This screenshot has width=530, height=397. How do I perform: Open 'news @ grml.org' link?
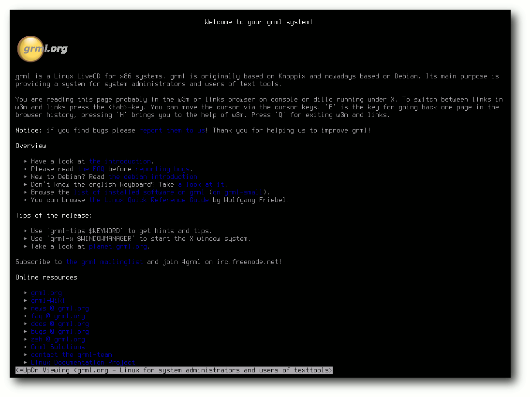tap(60, 309)
